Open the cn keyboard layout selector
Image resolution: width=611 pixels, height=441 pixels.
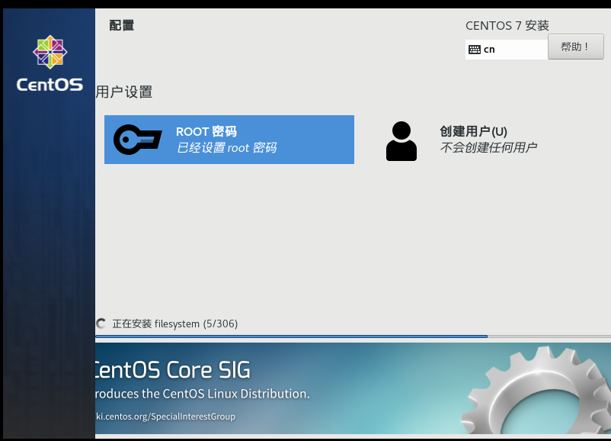pyautogui.click(x=505, y=48)
